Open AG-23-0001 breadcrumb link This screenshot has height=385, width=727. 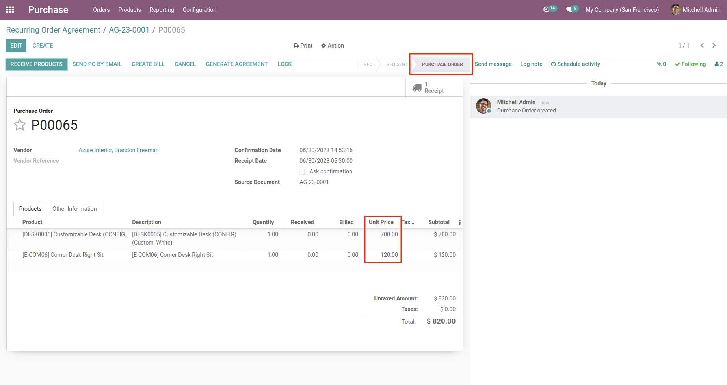129,30
